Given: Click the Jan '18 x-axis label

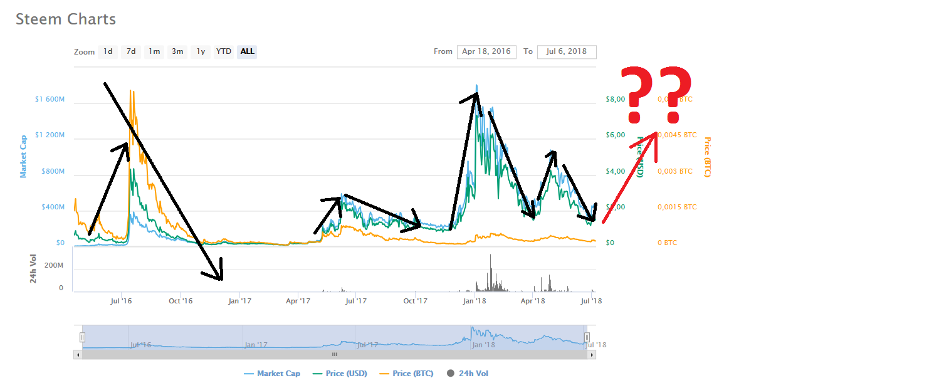Looking at the screenshot, I should pyautogui.click(x=475, y=301).
